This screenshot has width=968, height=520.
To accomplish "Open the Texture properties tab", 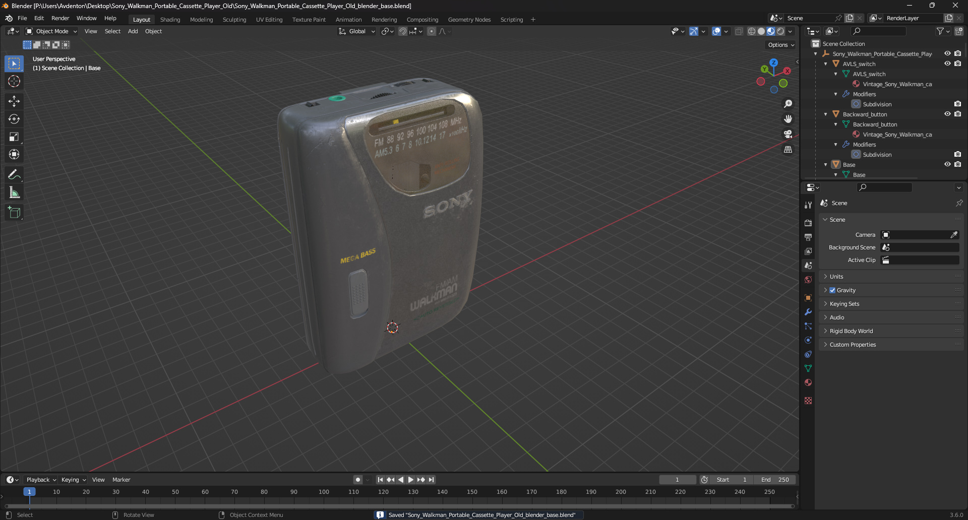I will point(808,401).
